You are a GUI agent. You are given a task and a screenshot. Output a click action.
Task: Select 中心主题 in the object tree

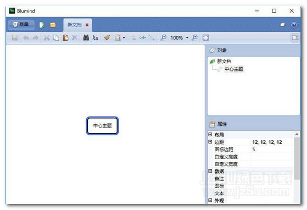[234, 69]
